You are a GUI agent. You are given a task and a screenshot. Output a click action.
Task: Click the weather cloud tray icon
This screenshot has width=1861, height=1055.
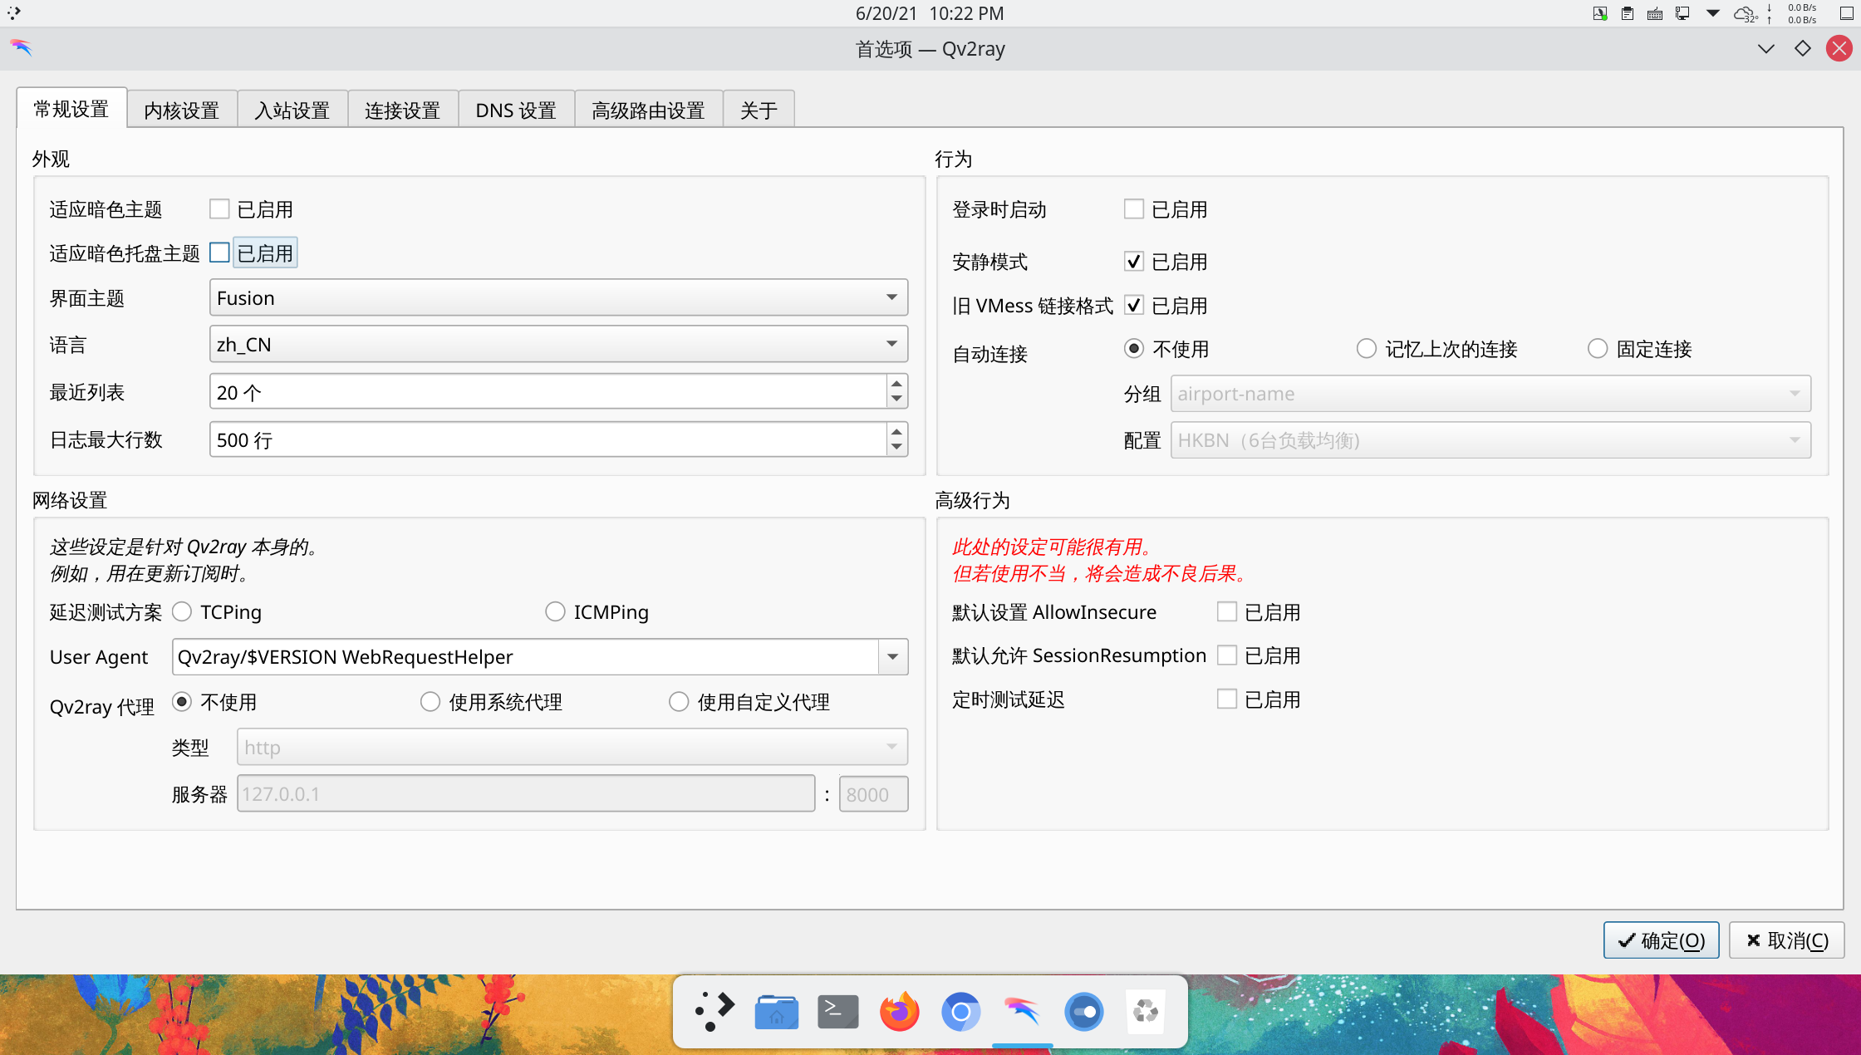click(1743, 13)
